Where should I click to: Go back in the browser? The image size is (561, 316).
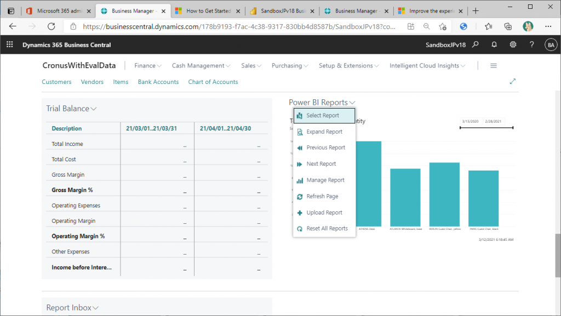pos(13,26)
